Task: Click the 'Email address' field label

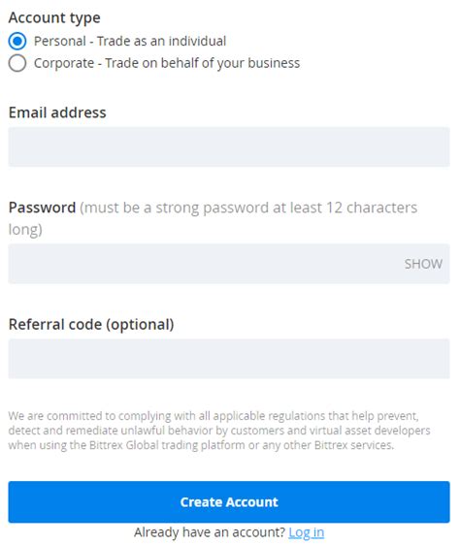Action: click(x=57, y=112)
